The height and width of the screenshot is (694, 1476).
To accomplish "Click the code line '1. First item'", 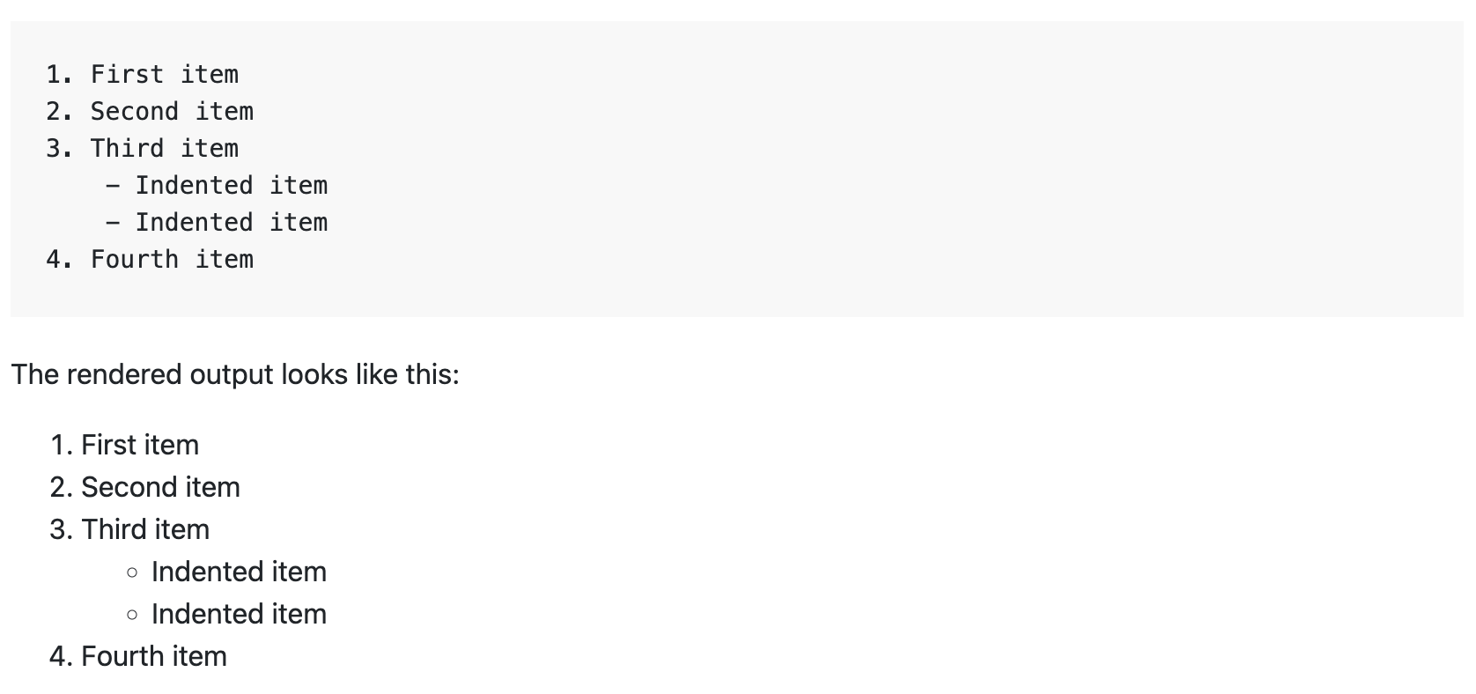I will [142, 74].
